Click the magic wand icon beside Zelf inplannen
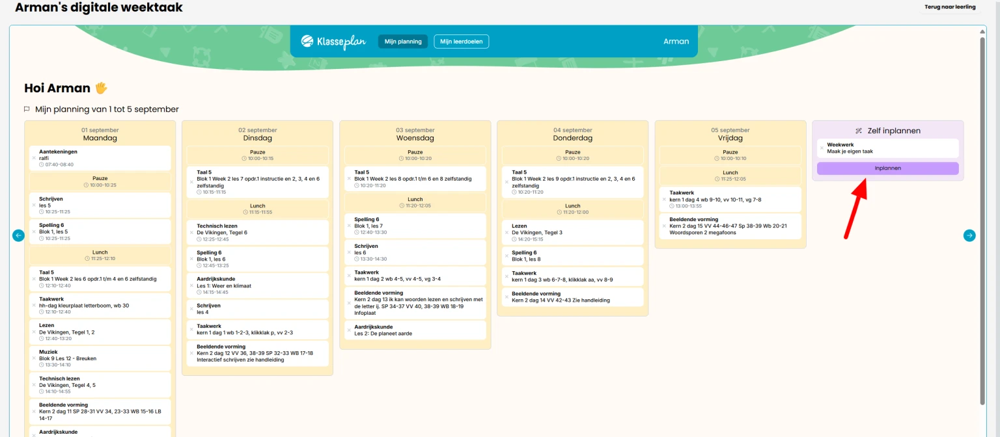The width and height of the screenshot is (1000, 437). [x=859, y=131]
